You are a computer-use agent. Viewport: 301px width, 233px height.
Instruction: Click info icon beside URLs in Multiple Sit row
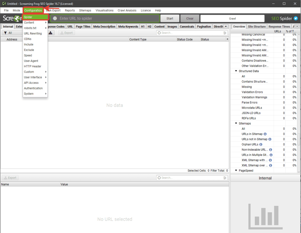[x=271, y=155]
